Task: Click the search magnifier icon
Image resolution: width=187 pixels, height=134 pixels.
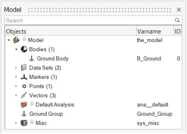Action: [177, 20]
